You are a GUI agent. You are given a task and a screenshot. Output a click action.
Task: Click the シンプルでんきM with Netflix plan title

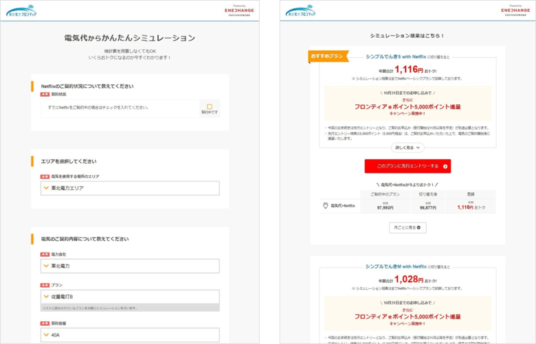pos(396,266)
